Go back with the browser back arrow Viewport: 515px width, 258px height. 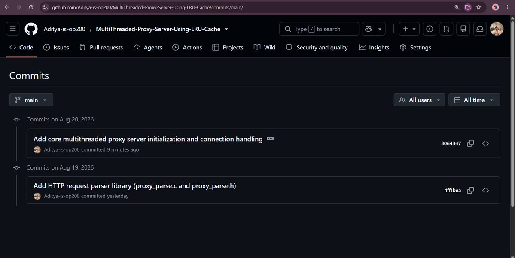(x=7, y=7)
